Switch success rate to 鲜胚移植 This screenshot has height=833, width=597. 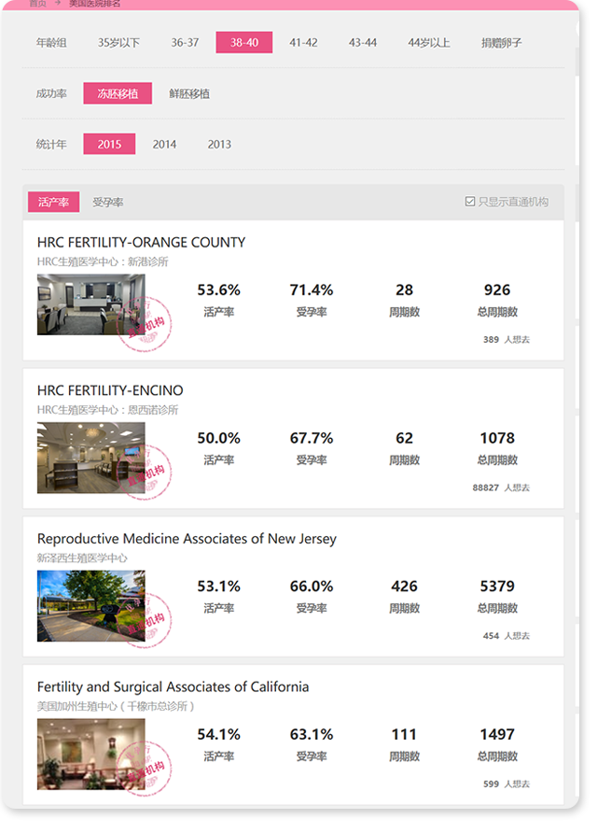189,93
